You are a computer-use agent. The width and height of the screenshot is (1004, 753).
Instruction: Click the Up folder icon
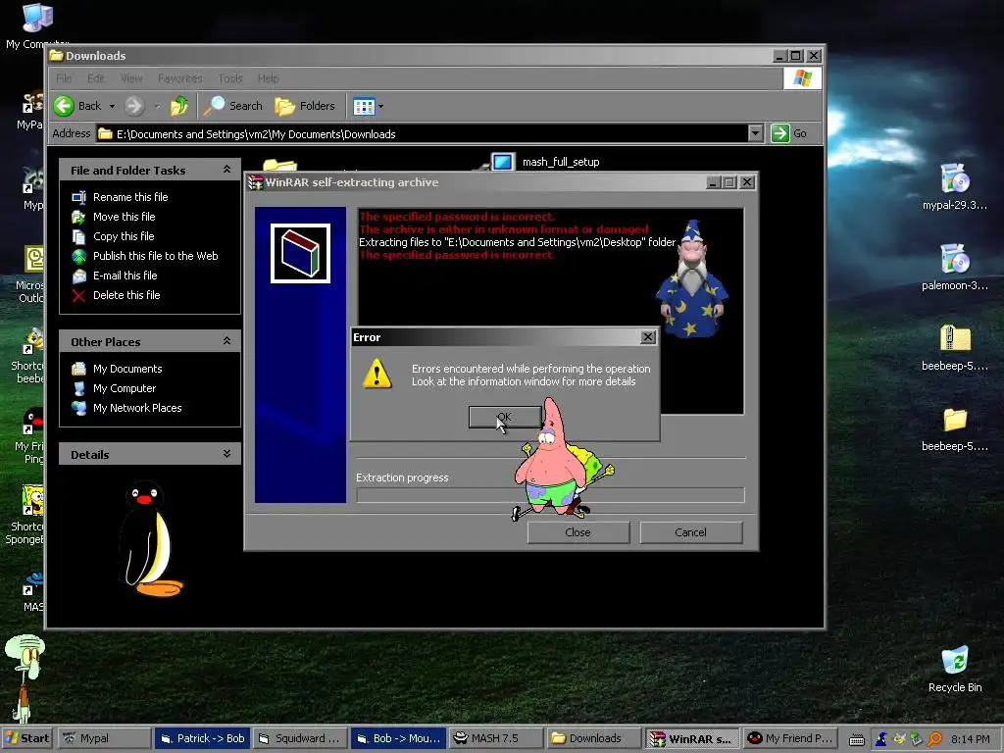point(179,106)
